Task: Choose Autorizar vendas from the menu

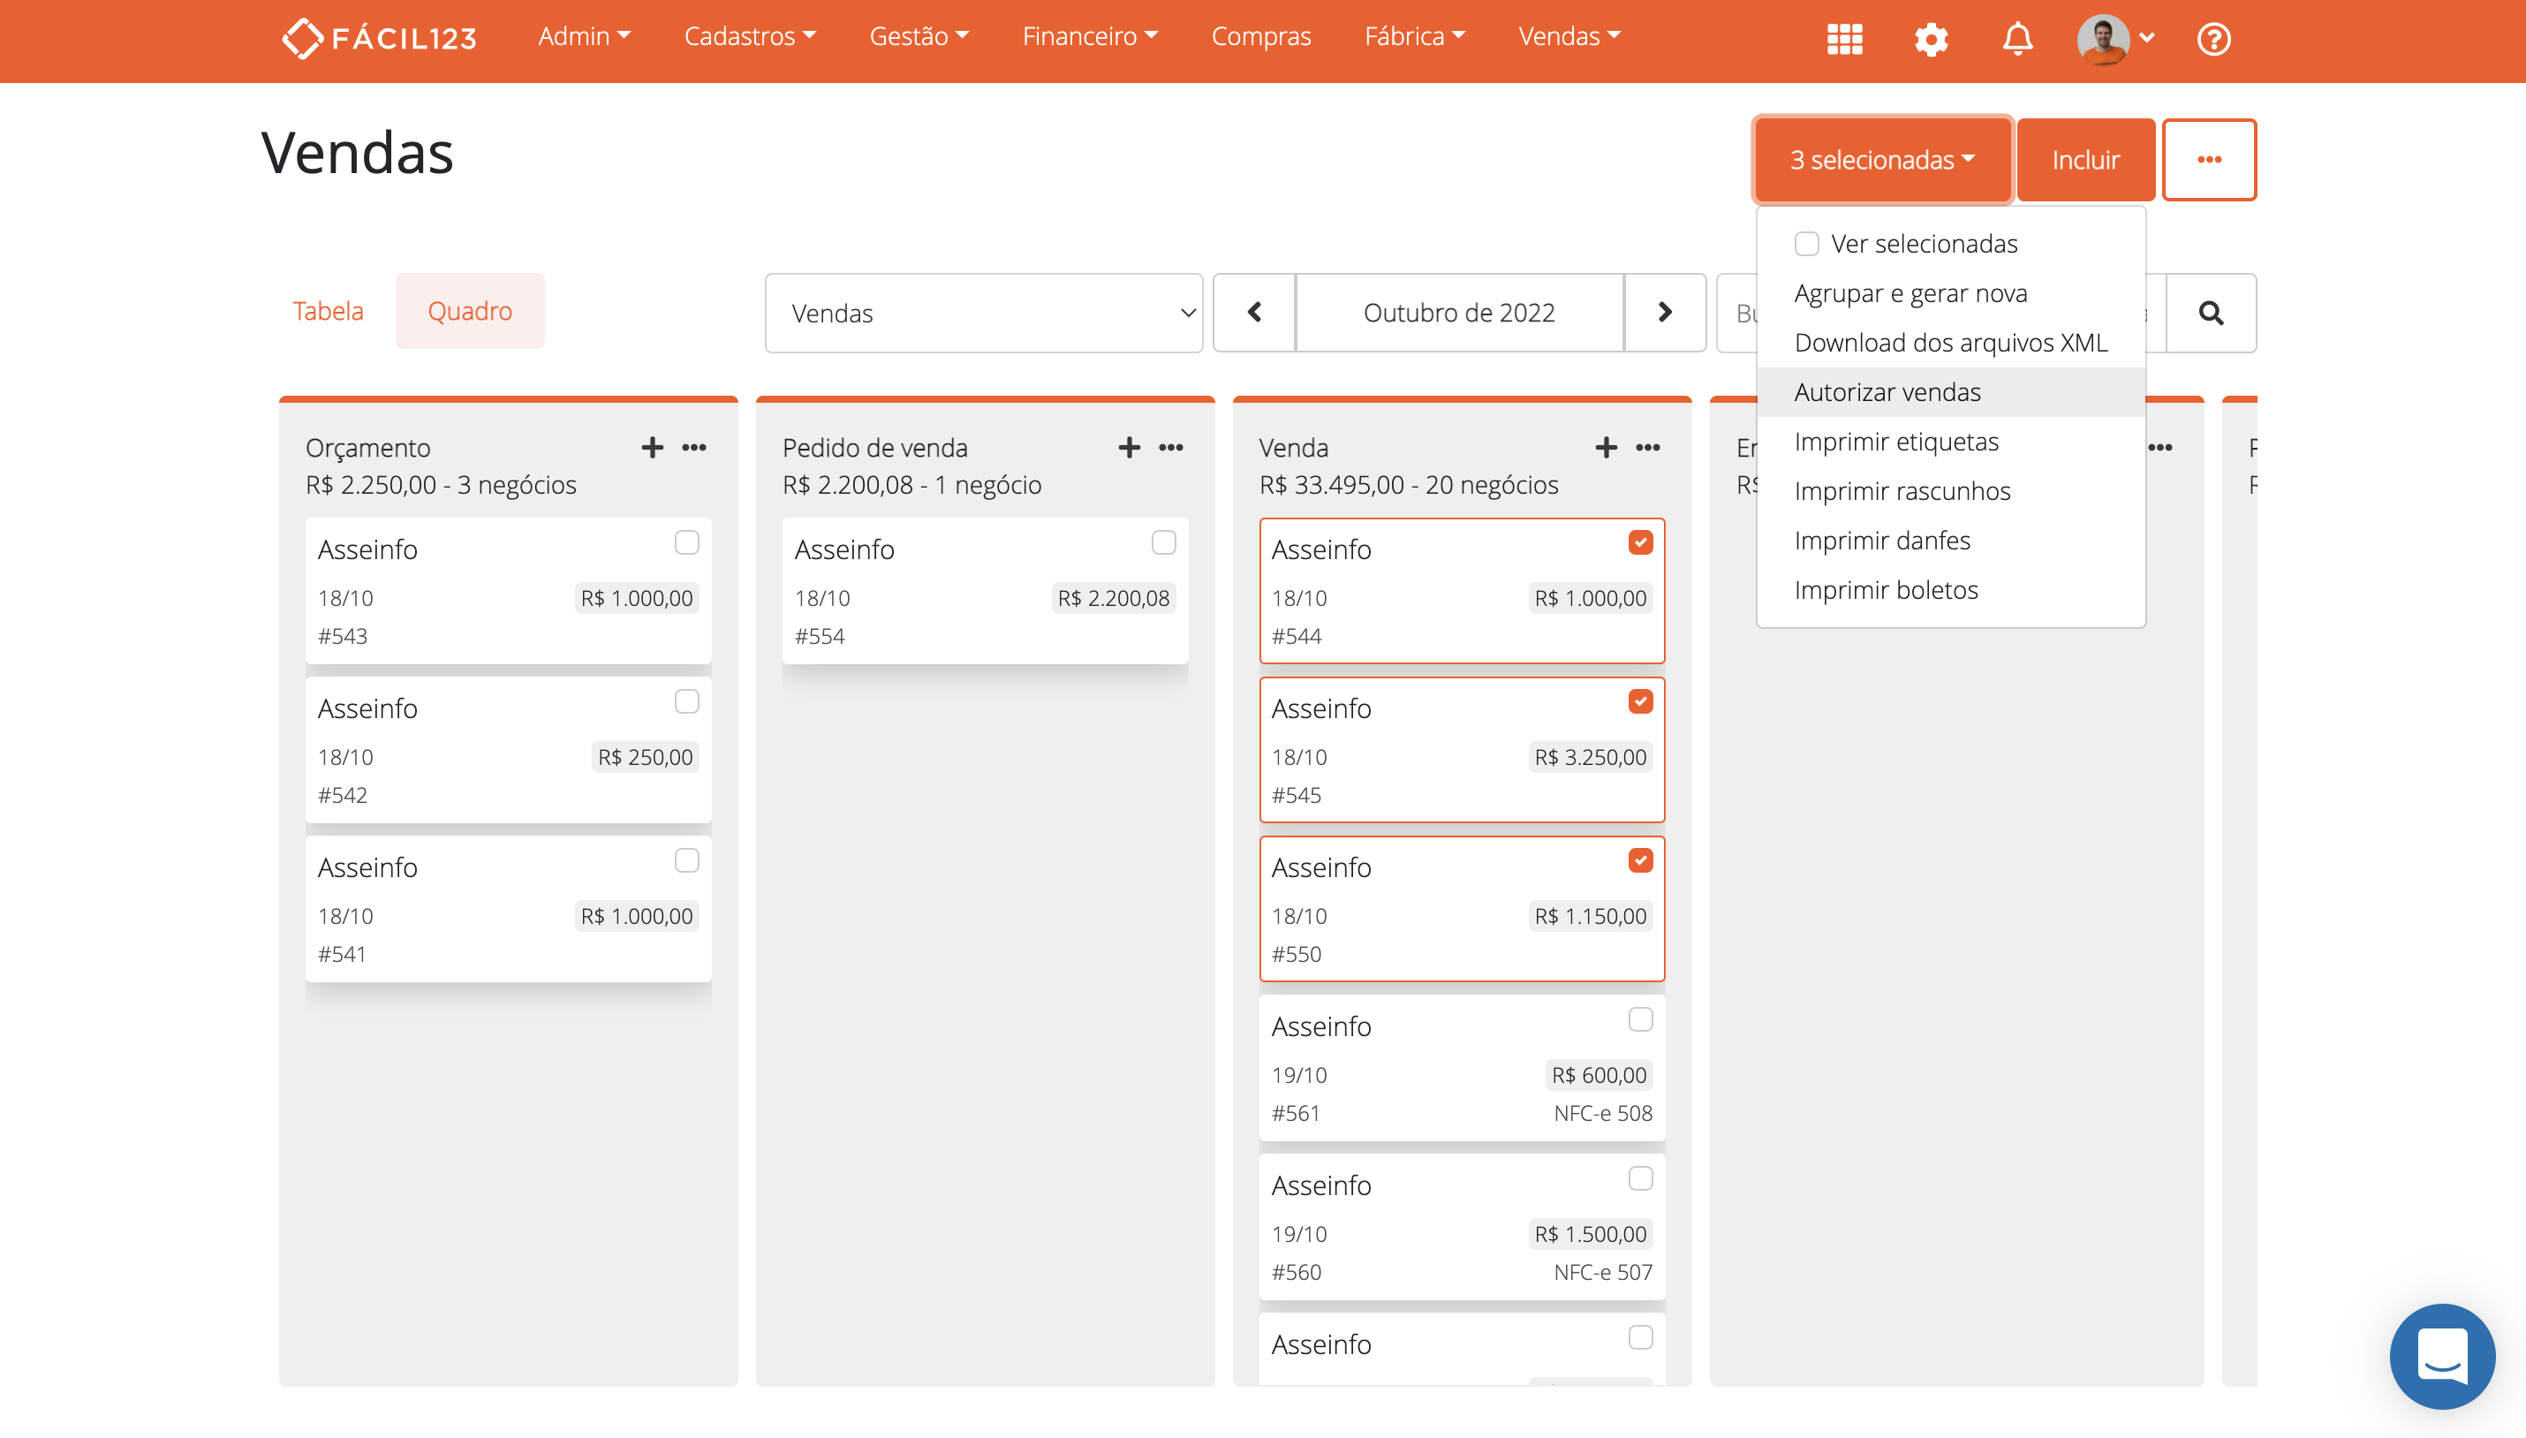Action: [1887, 392]
